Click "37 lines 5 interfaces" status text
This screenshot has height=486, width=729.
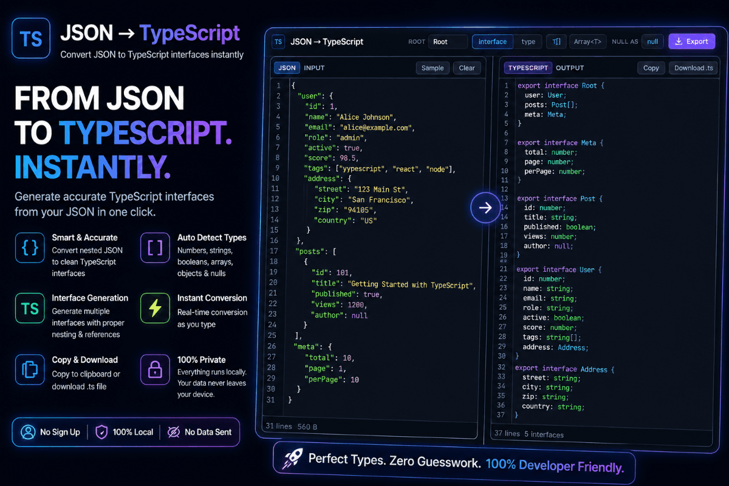[529, 434]
